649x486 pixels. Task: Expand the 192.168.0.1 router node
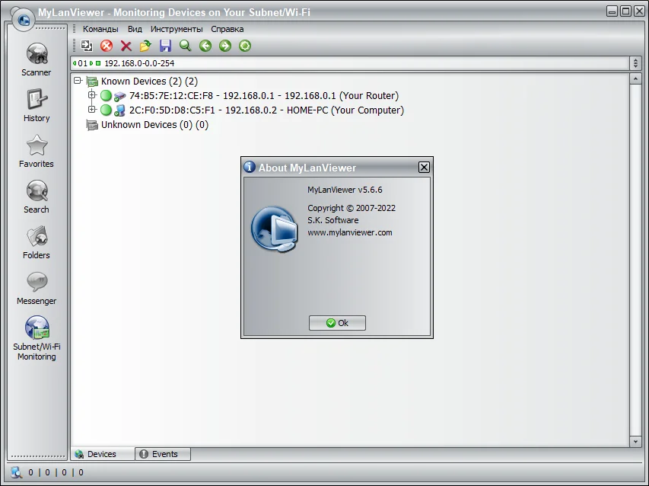point(92,95)
